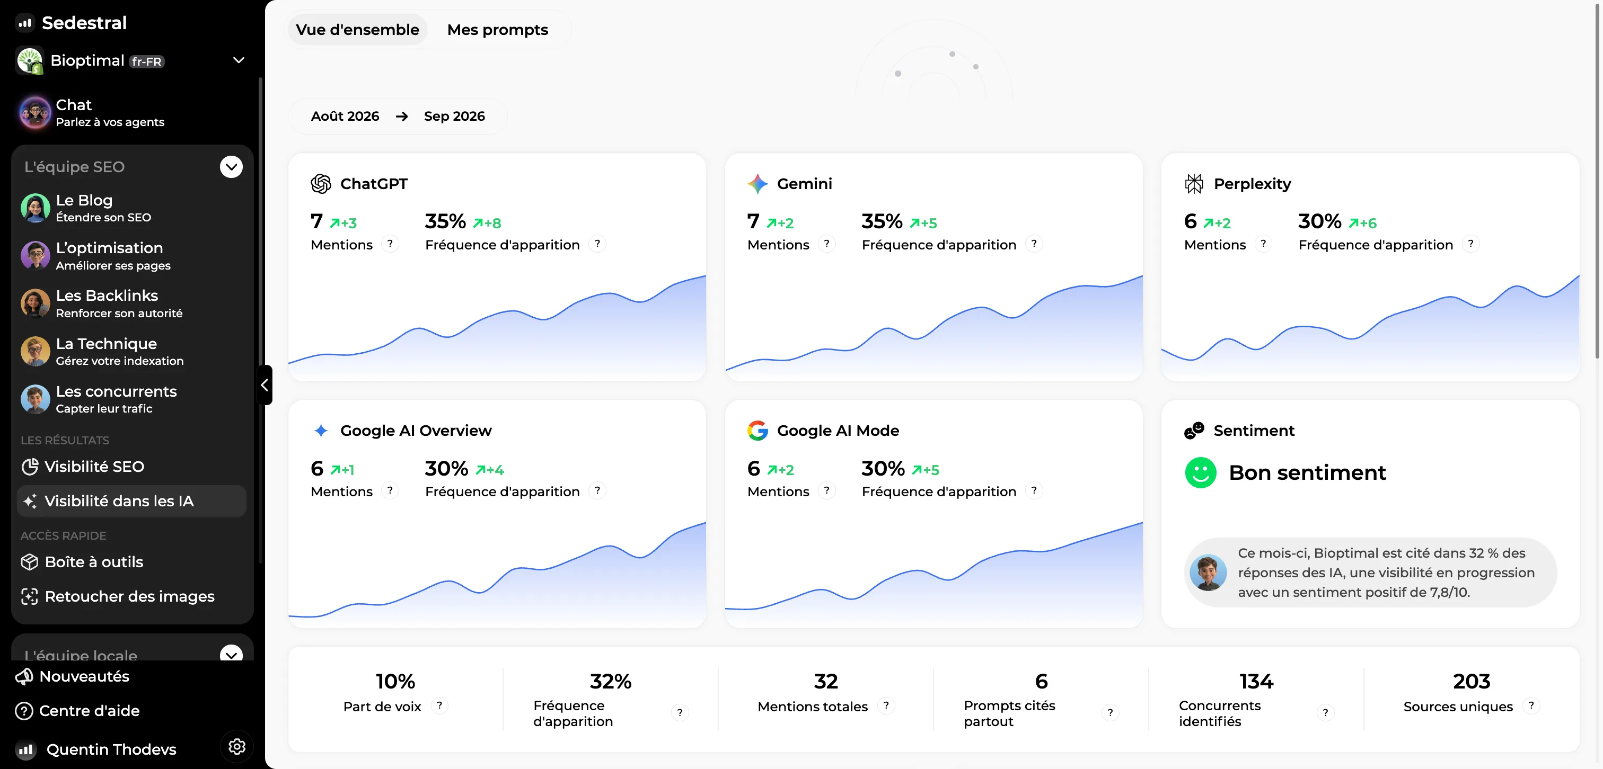This screenshot has width=1603, height=769.
Task: Click the "Bon sentiment" label
Action: coord(1307,472)
